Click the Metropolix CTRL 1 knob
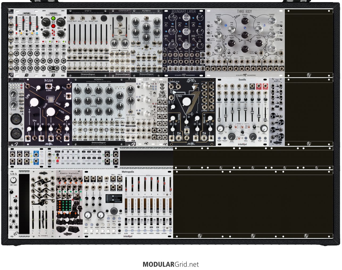The width and height of the screenshot is (342, 270). pos(88,215)
